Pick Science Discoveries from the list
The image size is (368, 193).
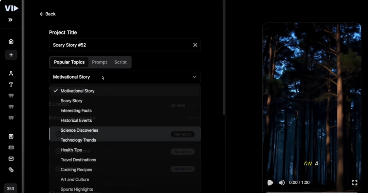click(x=79, y=130)
